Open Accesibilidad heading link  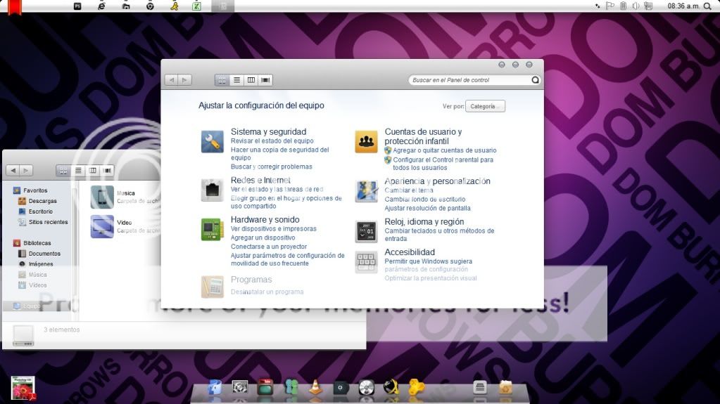(x=409, y=252)
